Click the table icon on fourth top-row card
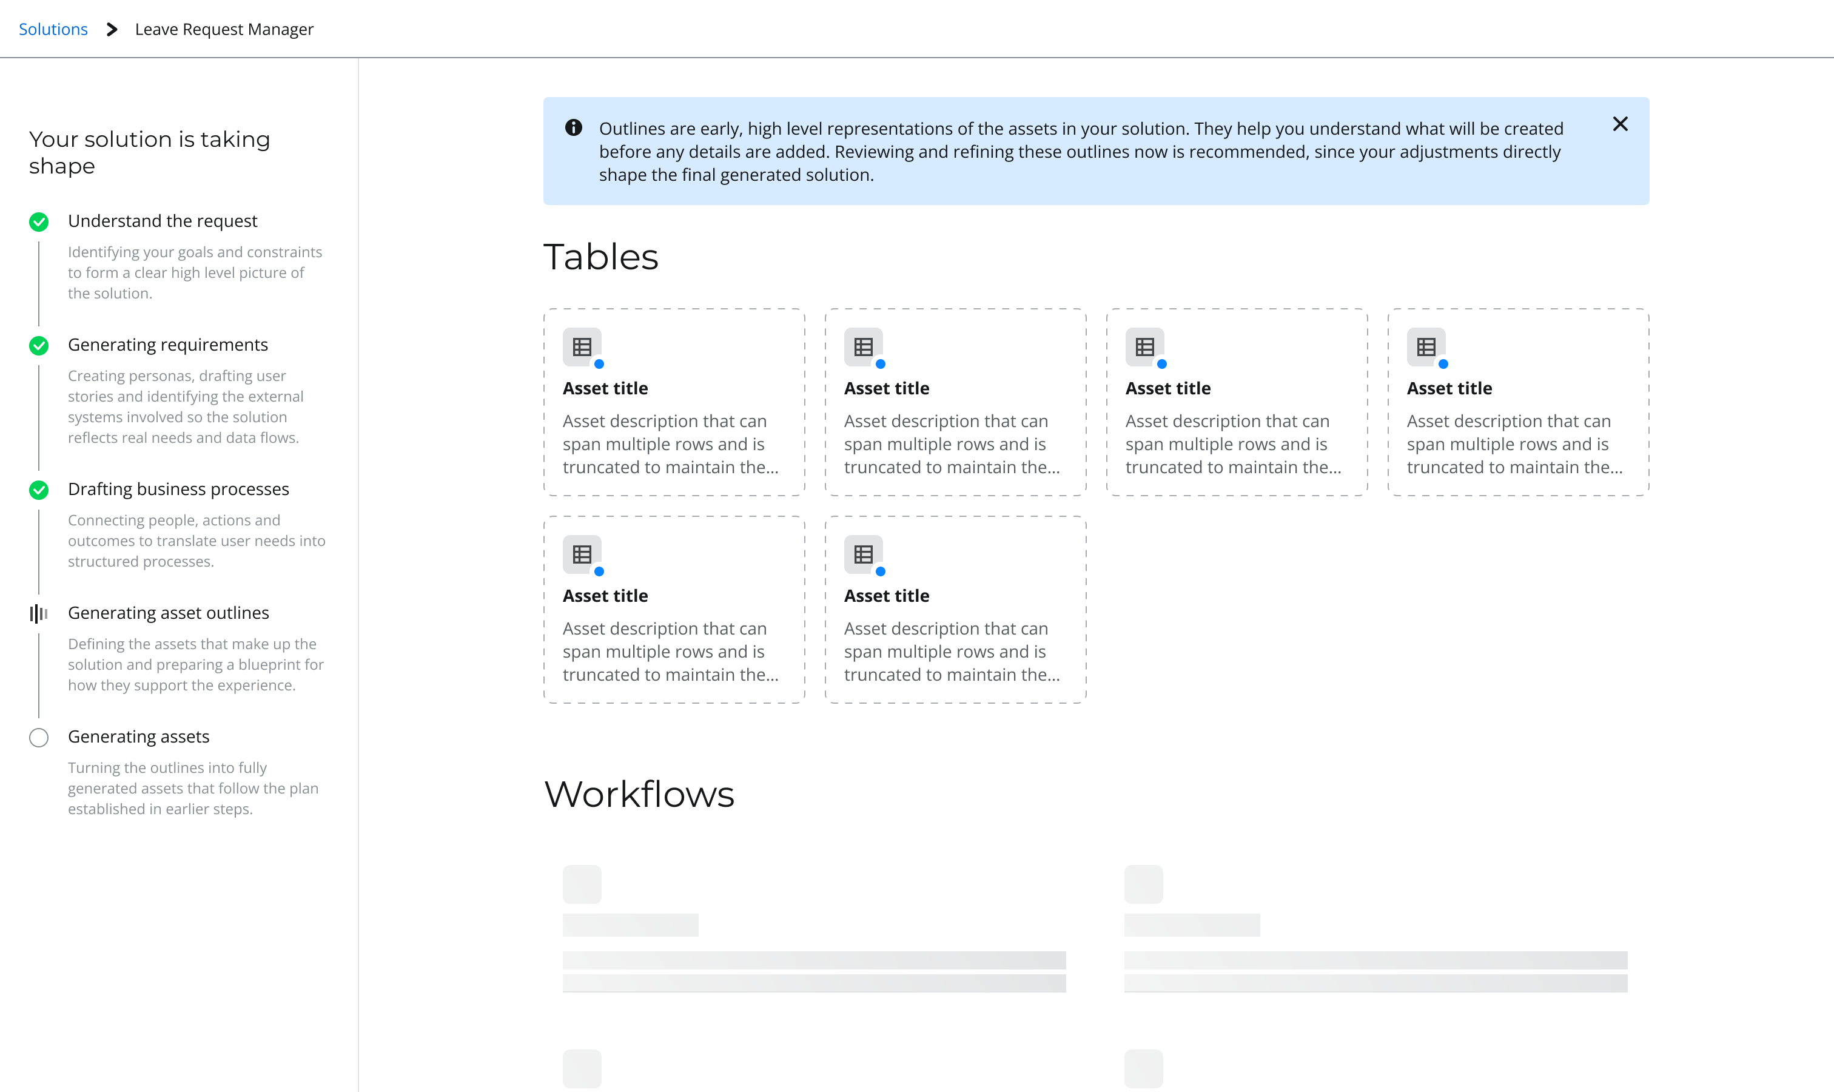Image resolution: width=1834 pixels, height=1092 pixels. tap(1426, 346)
